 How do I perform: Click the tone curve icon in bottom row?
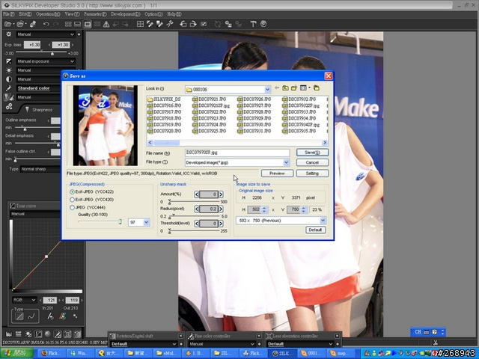[38, 334]
